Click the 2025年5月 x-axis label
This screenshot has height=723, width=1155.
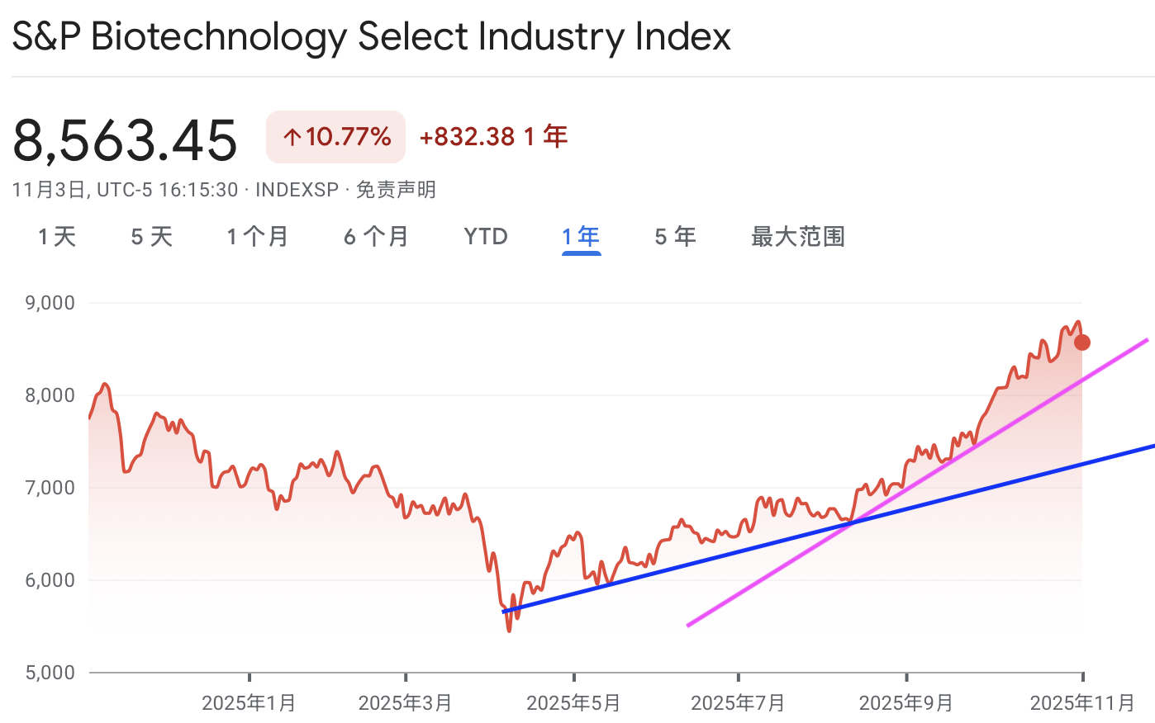573,703
